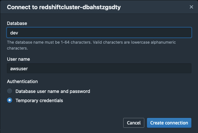Select the Temporary credentials radio button
The width and height of the screenshot is (198, 133).
point(10,100)
